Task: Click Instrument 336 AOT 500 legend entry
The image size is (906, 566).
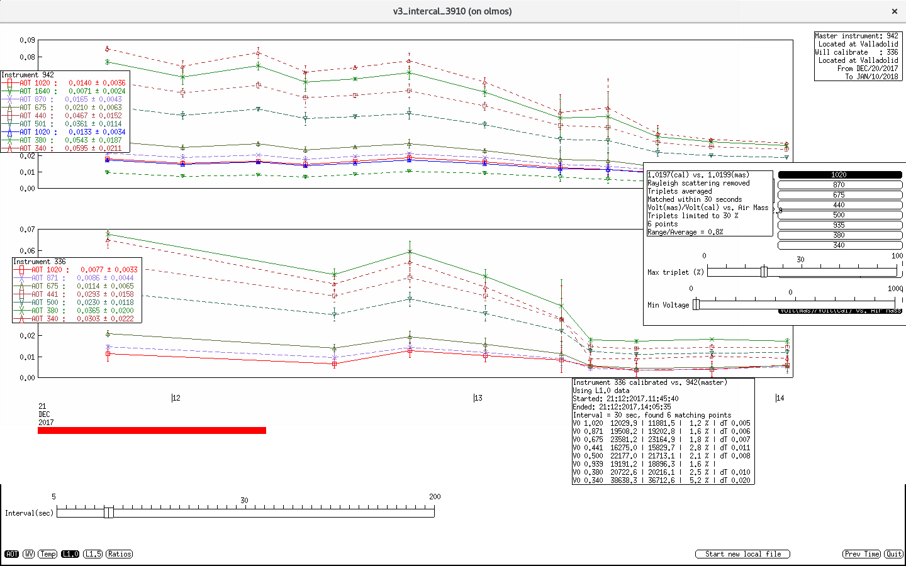Action: click(x=77, y=302)
